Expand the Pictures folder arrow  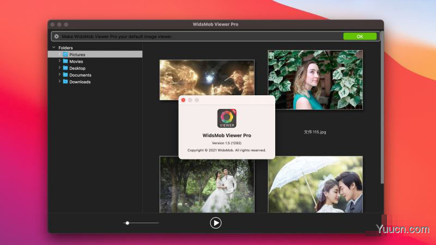[x=59, y=54]
